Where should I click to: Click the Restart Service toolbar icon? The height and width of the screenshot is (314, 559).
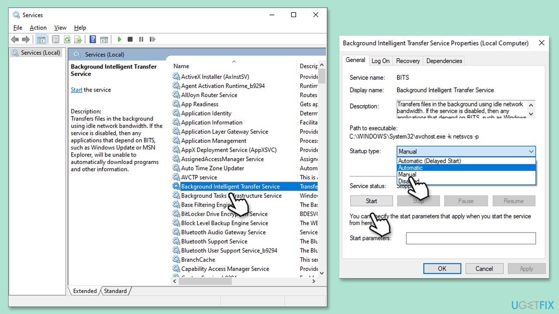[x=152, y=39]
